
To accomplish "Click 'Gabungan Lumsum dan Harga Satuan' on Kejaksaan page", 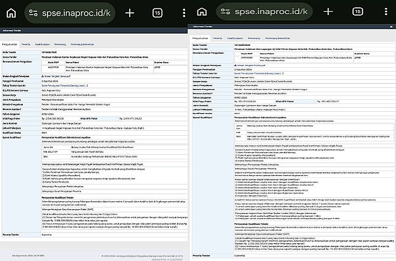I will click(x=61, y=124).
